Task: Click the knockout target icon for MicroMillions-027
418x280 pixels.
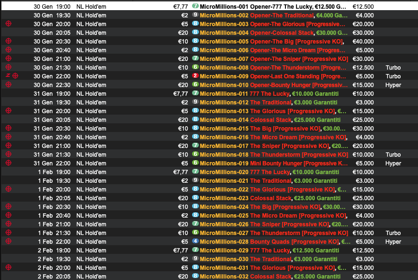Action: coord(9,233)
